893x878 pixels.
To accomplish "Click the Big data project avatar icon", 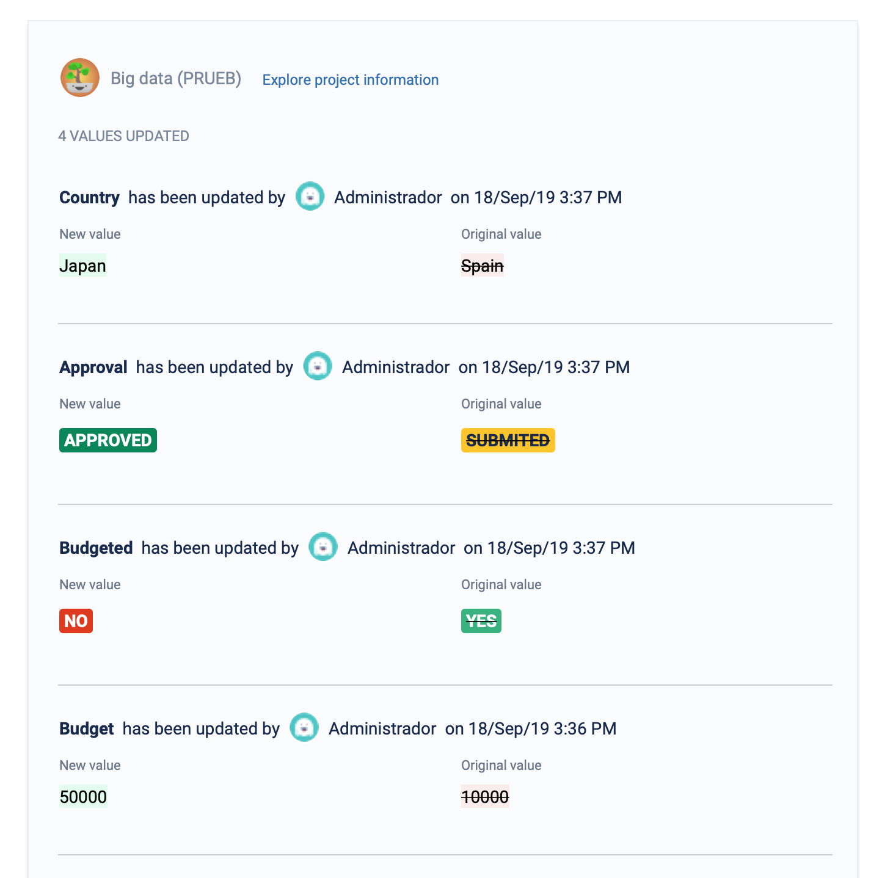I will tap(80, 78).
